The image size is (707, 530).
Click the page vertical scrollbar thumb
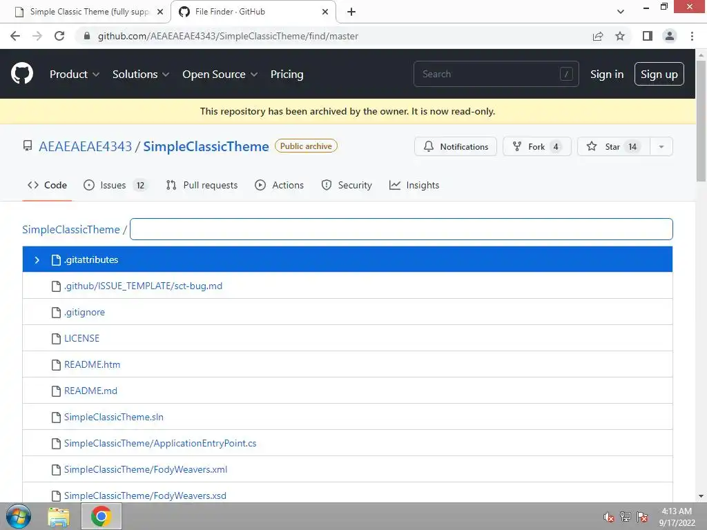701,121
